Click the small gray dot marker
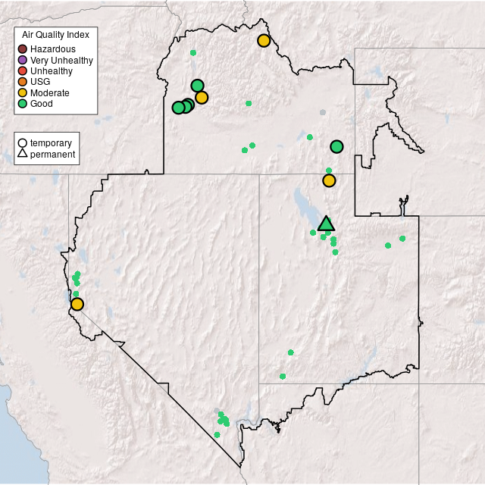The width and height of the screenshot is (485, 485). pos(323,113)
